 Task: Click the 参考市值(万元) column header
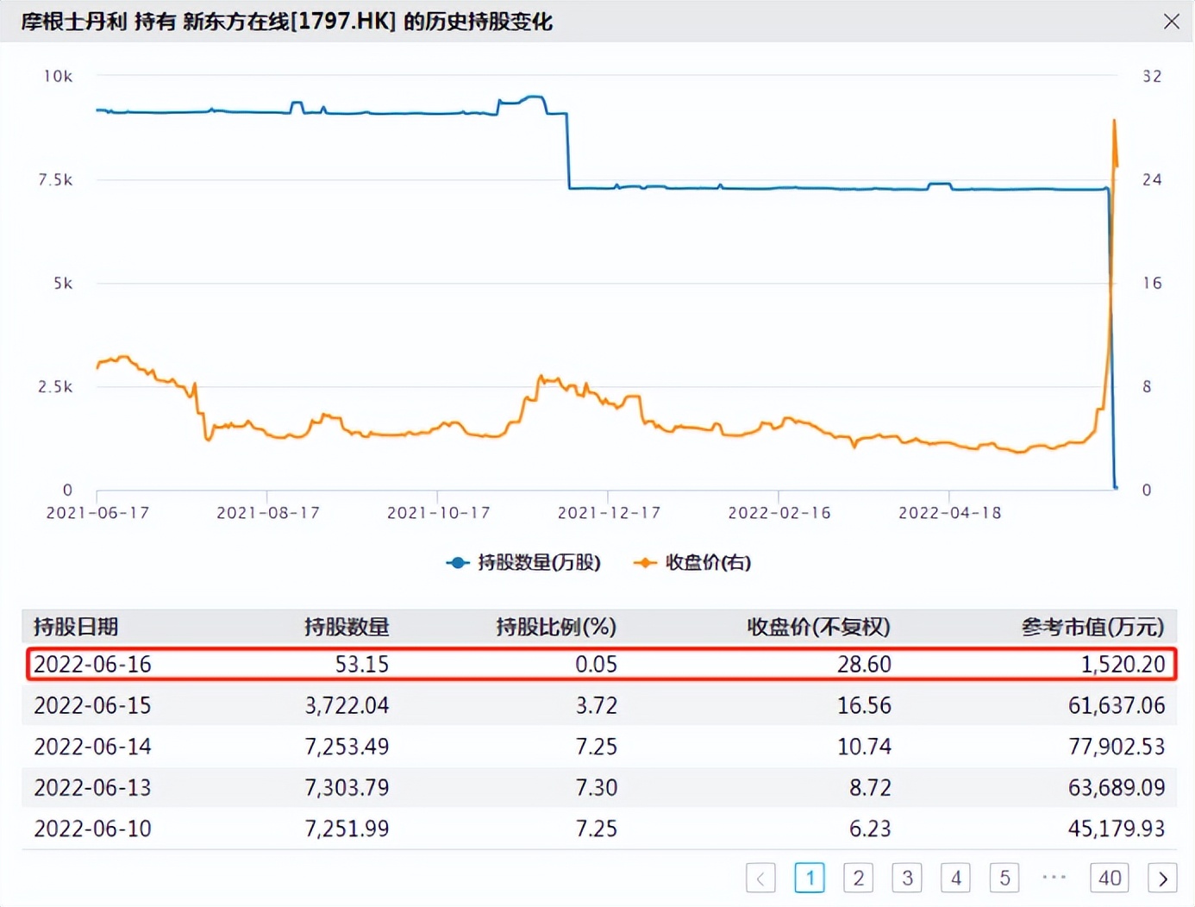pyautogui.click(x=1092, y=627)
